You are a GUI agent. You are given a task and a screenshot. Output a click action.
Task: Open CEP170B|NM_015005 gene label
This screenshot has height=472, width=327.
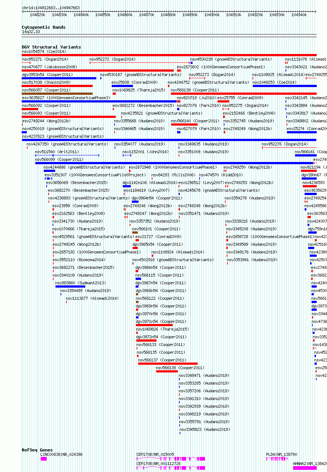[155, 454]
